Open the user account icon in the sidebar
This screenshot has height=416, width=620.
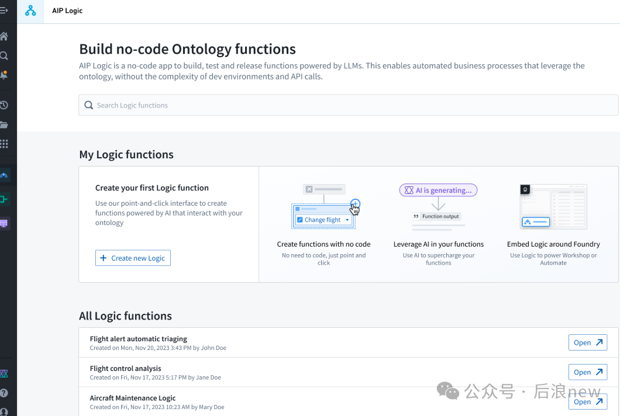point(4,411)
